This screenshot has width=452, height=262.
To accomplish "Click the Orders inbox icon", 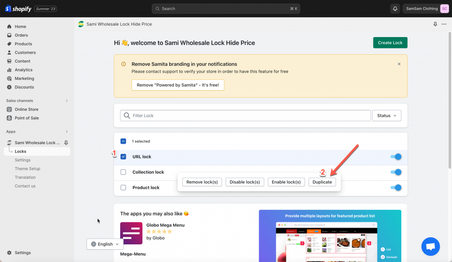I will (9, 35).
